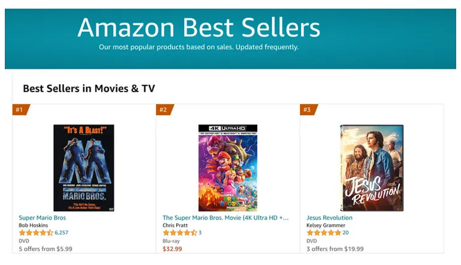The height and width of the screenshot is (265, 461).
Task: Click star rating for Super Mario Bros
Action: (36, 233)
